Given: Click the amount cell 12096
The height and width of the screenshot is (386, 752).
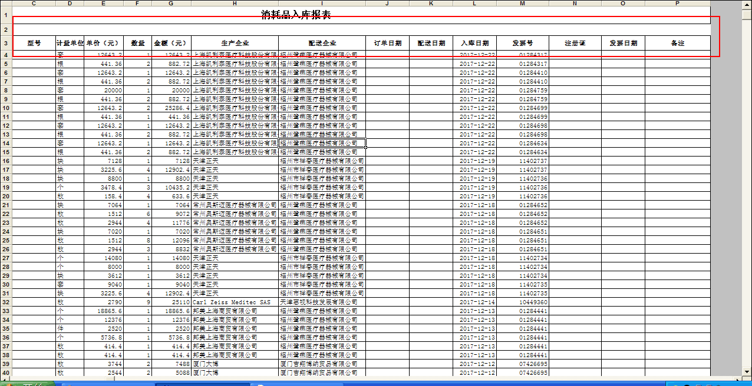Looking at the screenshot, I should [x=171, y=240].
